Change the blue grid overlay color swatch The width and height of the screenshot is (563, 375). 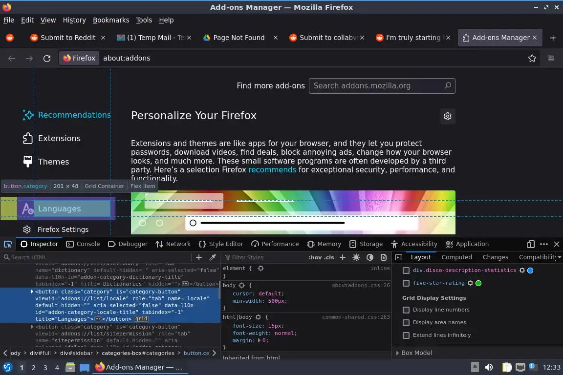pos(530,271)
